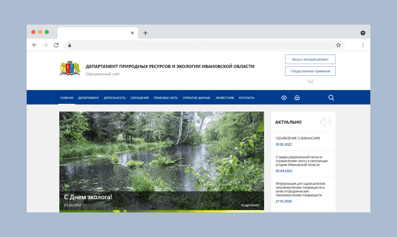Click the printer icon to print the page
The height and width of the screenshot is (237, 397).
click(x=297, y=98)
